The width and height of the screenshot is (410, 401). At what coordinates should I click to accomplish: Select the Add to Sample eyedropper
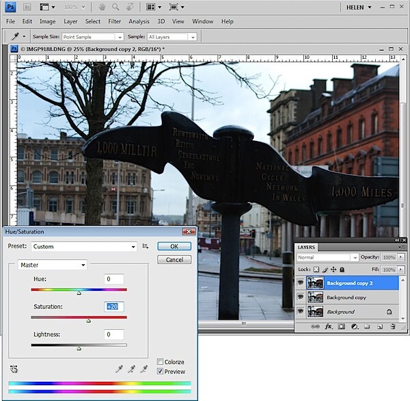131,369
